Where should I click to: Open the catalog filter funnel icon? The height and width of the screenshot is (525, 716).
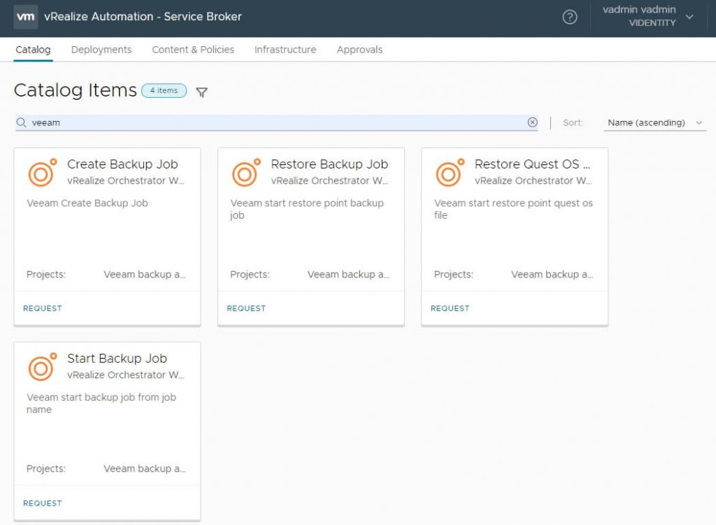click(x=201, y=92)
